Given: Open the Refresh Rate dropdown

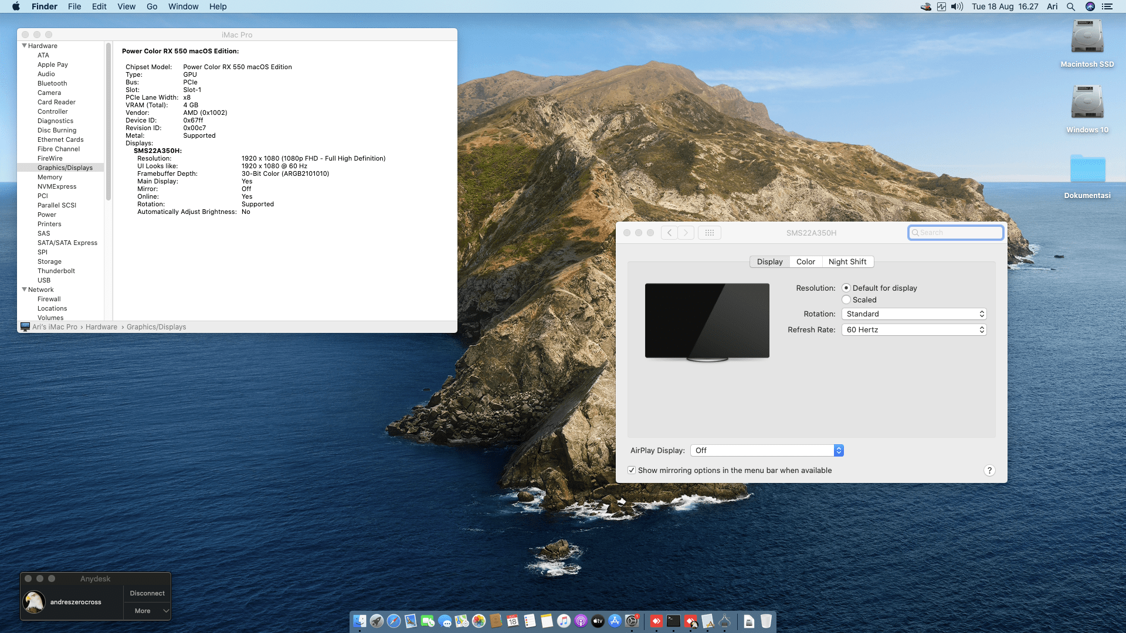Looking at the screenshot, I should (x=914, y=330).
